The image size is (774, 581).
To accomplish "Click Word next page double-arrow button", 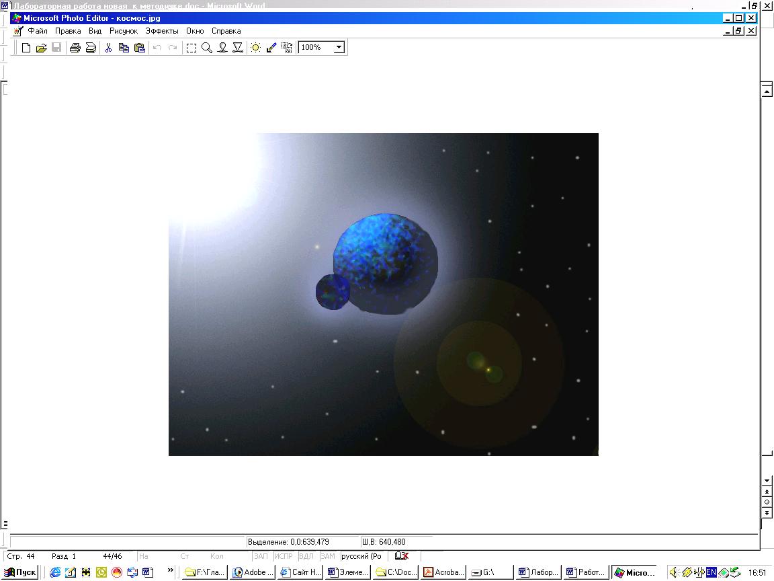I will point(767,513).
